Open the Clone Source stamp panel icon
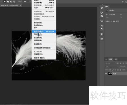 (x=102, y=20)
